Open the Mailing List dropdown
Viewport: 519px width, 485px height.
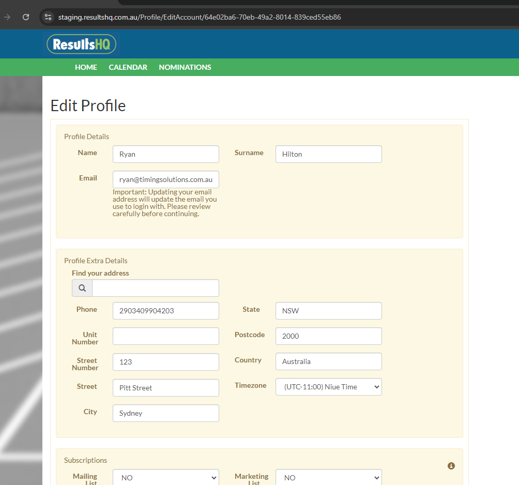tap(165, 477)
